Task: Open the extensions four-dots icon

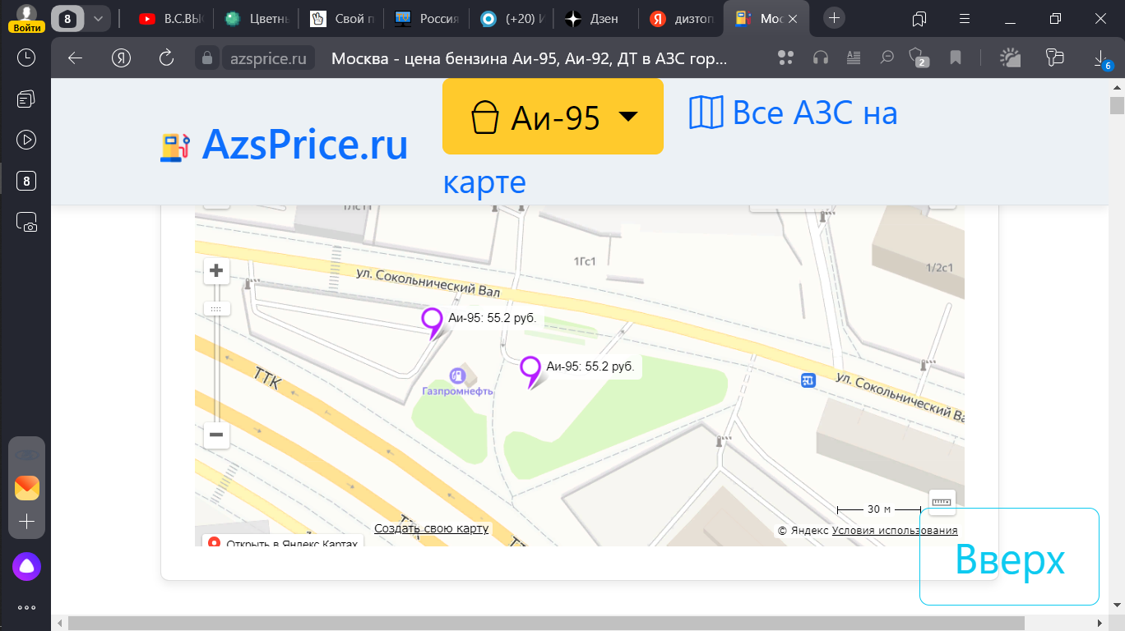Action: coord(785,58)
